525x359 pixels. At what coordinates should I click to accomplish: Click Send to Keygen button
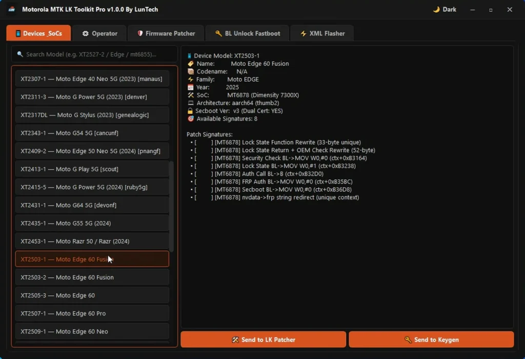tap(431, 340)
